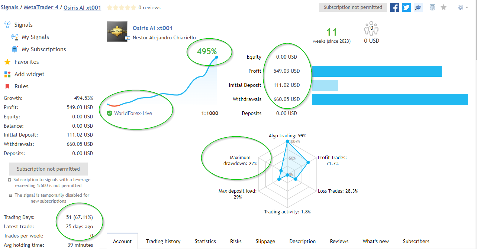This screenshot has height=249, width=477.
Task: Click the 51 (67.11%) trading days value
Action: pos(80,217)
